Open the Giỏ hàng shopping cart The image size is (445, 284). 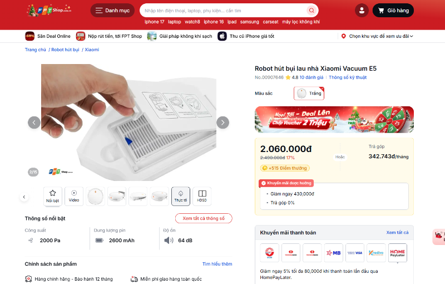point(393,11)
